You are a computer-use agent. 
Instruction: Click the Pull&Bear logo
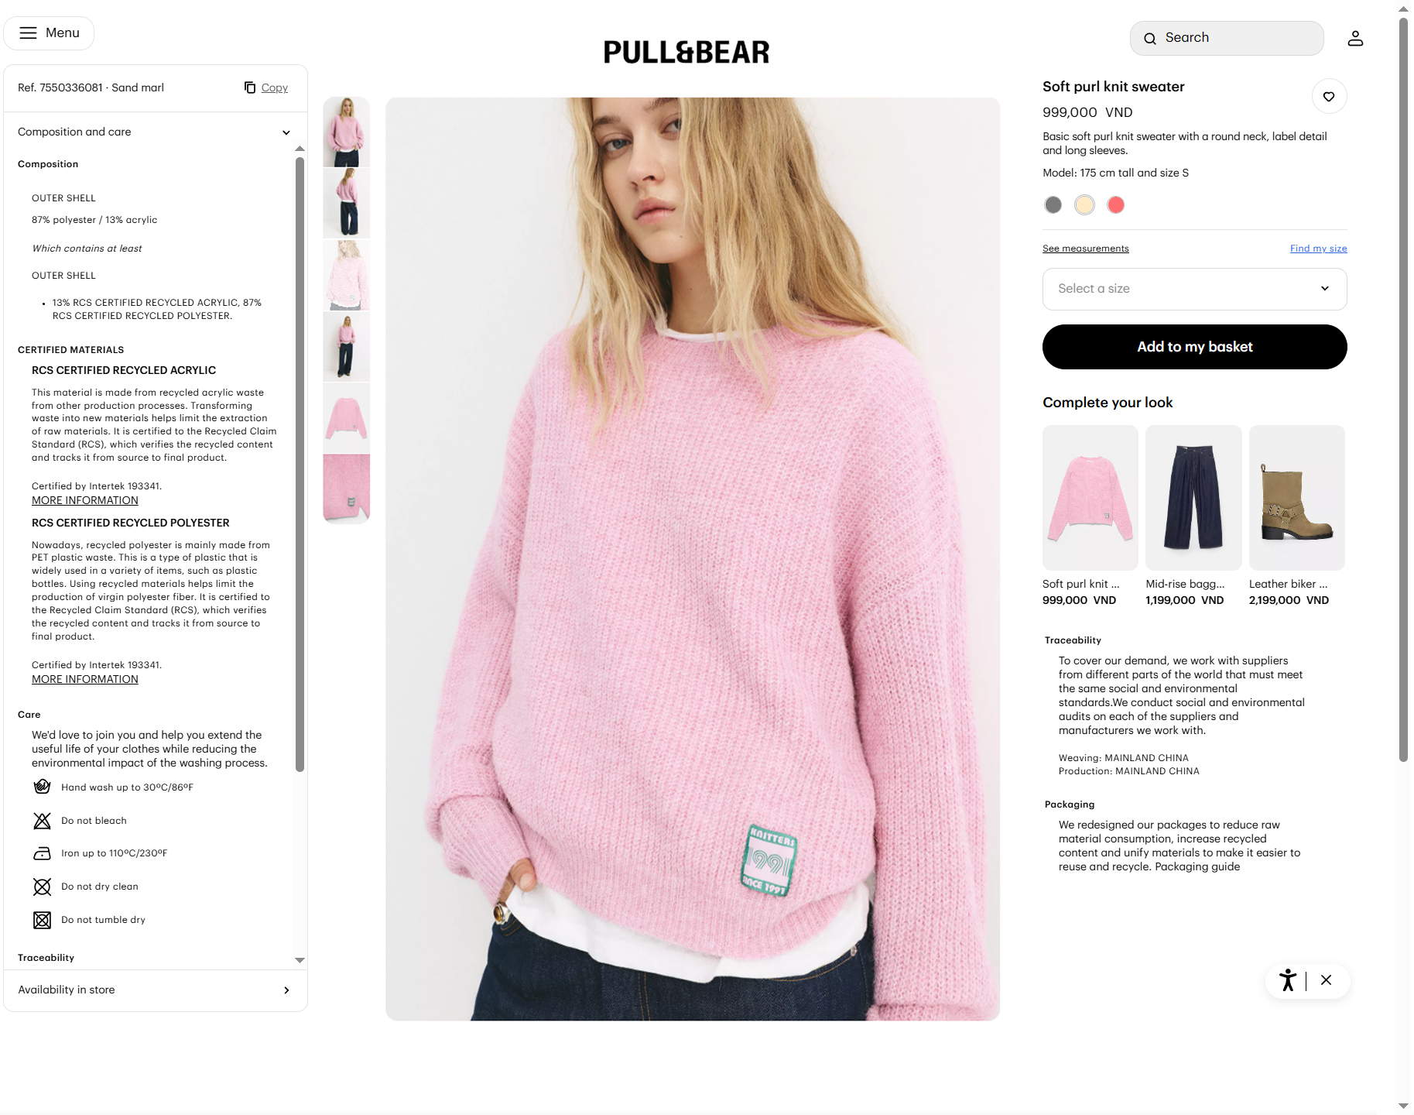click(x=686, y=52)
